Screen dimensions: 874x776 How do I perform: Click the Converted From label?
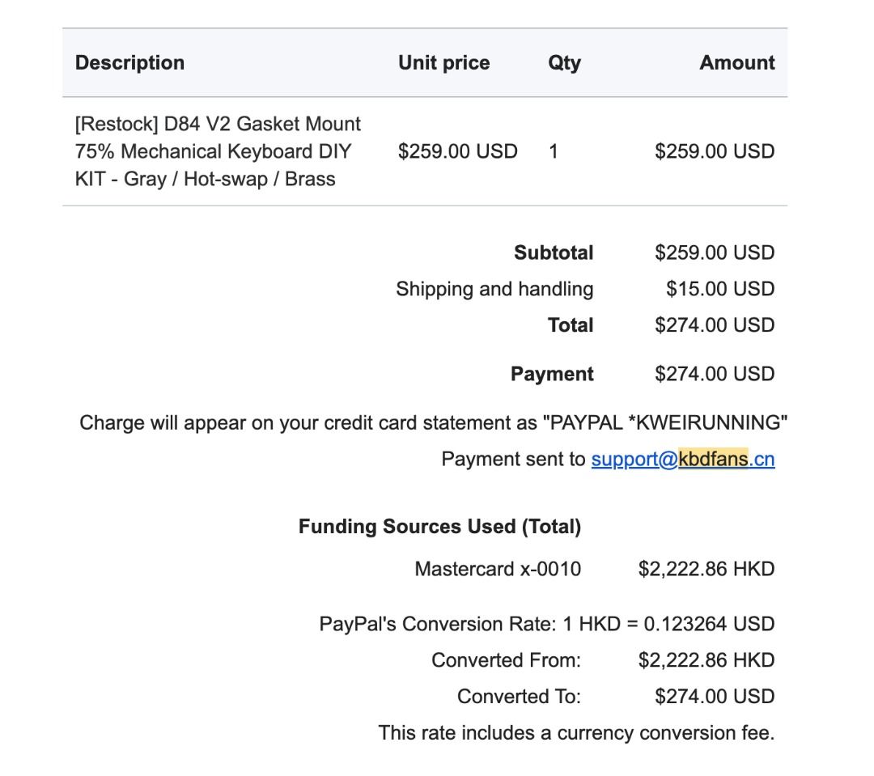(x=506, y=660)
